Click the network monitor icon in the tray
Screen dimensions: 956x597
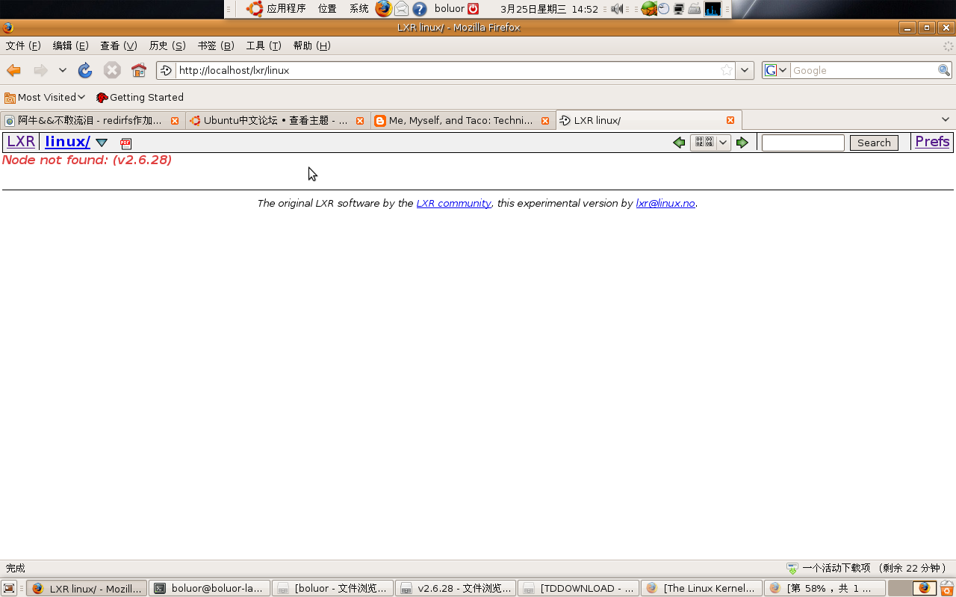[x=679, y=9]
